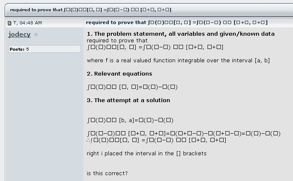Click the 'right i placed the interval' sentence
This screenshot has width=293, height=181.
pos(146,154)
